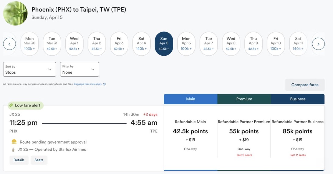Viewport: 333px width, 174px height.
Task: Switch to the Premium fare tab
Action: [x=244, y=99]
